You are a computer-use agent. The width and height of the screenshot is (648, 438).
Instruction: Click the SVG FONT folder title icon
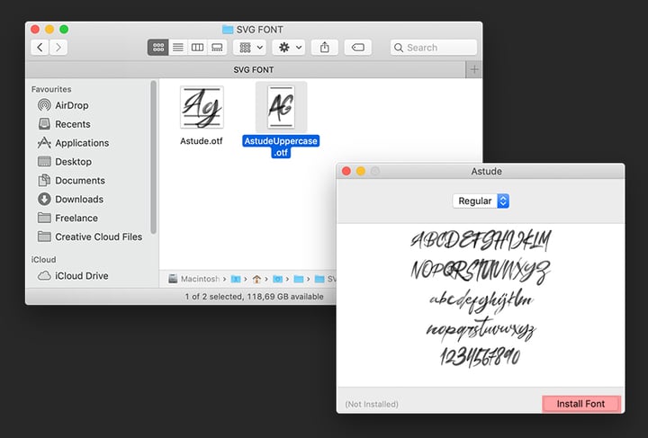tap(228, 30)
